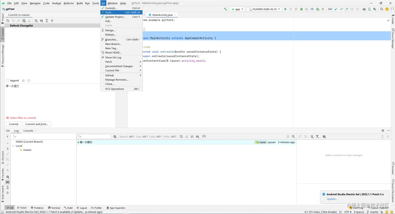The height and width of the screenshot is (214, 395).
Task: Choose Pull... from the Git menu
Action: [121, 21]
